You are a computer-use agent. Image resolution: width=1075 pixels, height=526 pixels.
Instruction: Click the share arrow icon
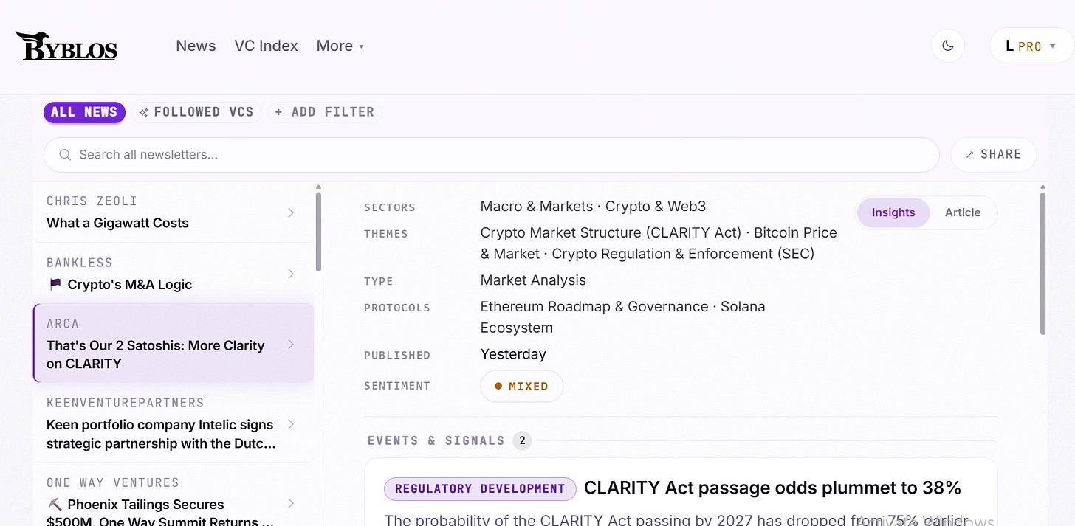point(969,155)
